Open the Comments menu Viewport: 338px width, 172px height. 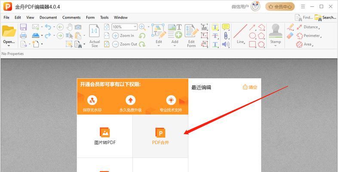pyautogui.click(x=71, y=18)
